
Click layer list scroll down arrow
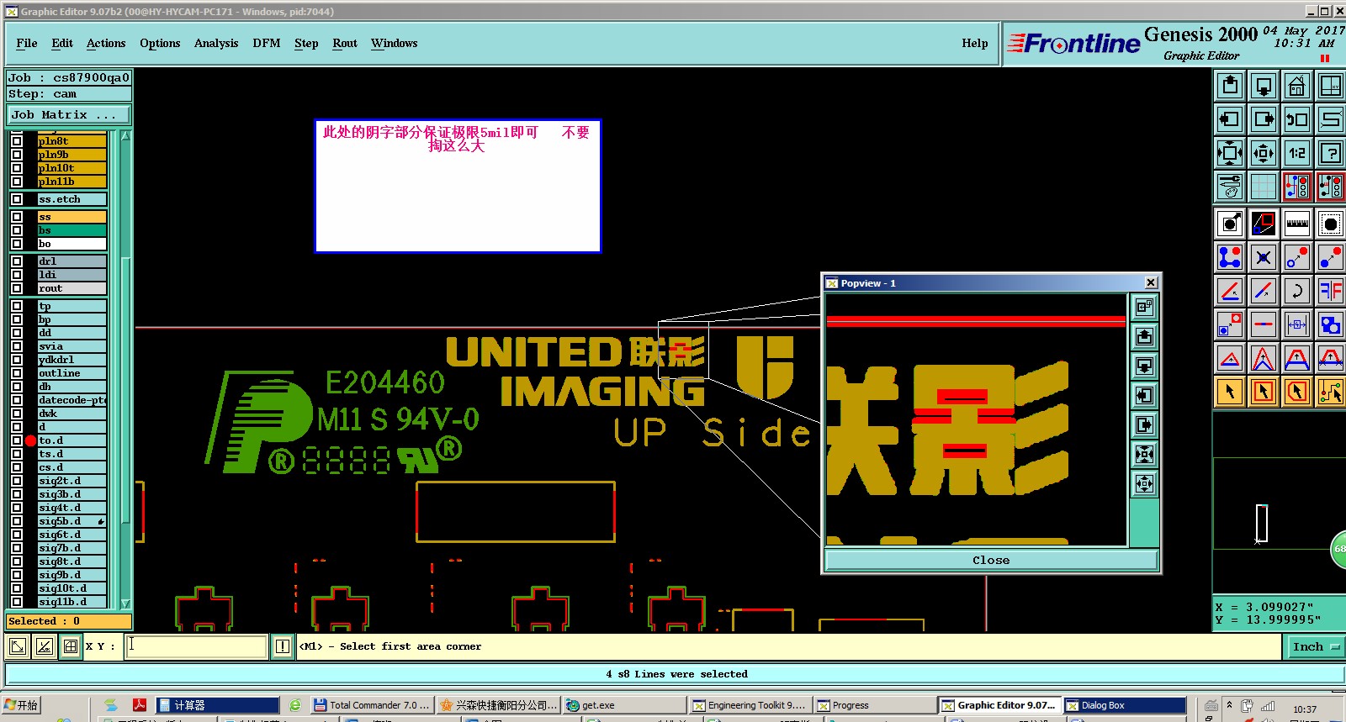125,603
